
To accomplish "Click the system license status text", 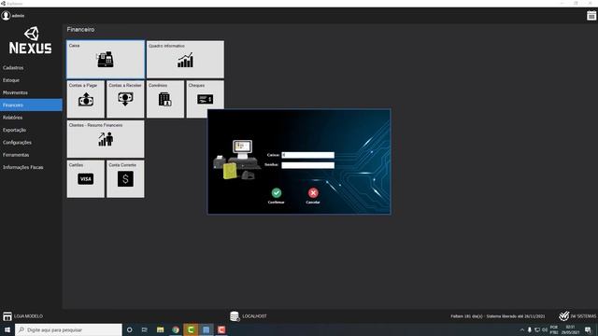I will (498, 316).
